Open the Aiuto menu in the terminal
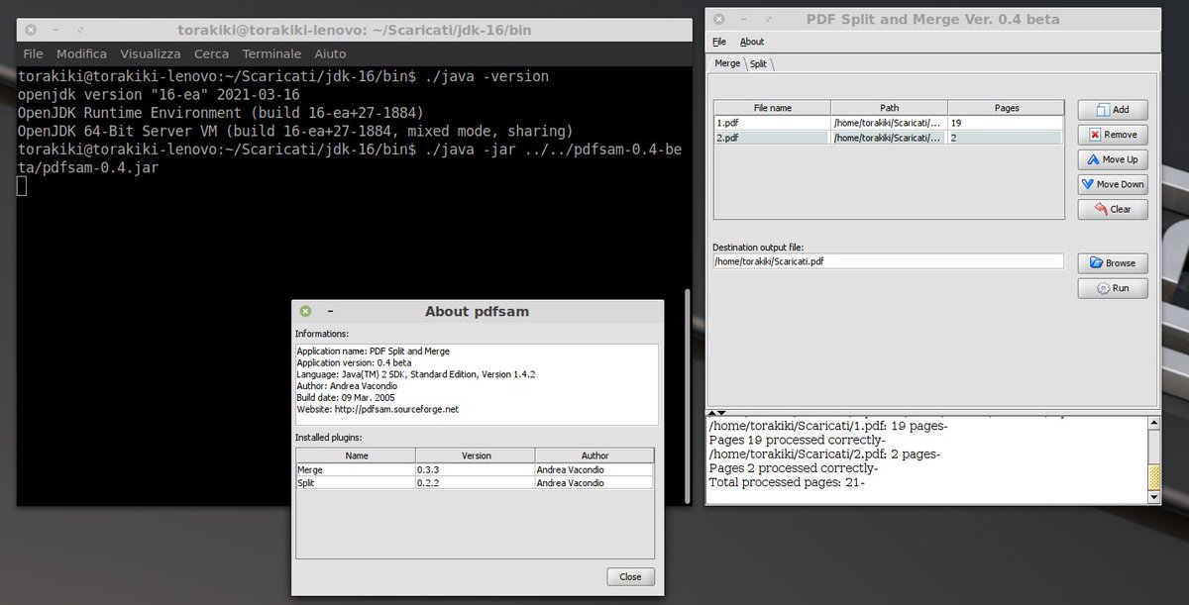This screenshot has width=1189, height=605. pos(331,53)
